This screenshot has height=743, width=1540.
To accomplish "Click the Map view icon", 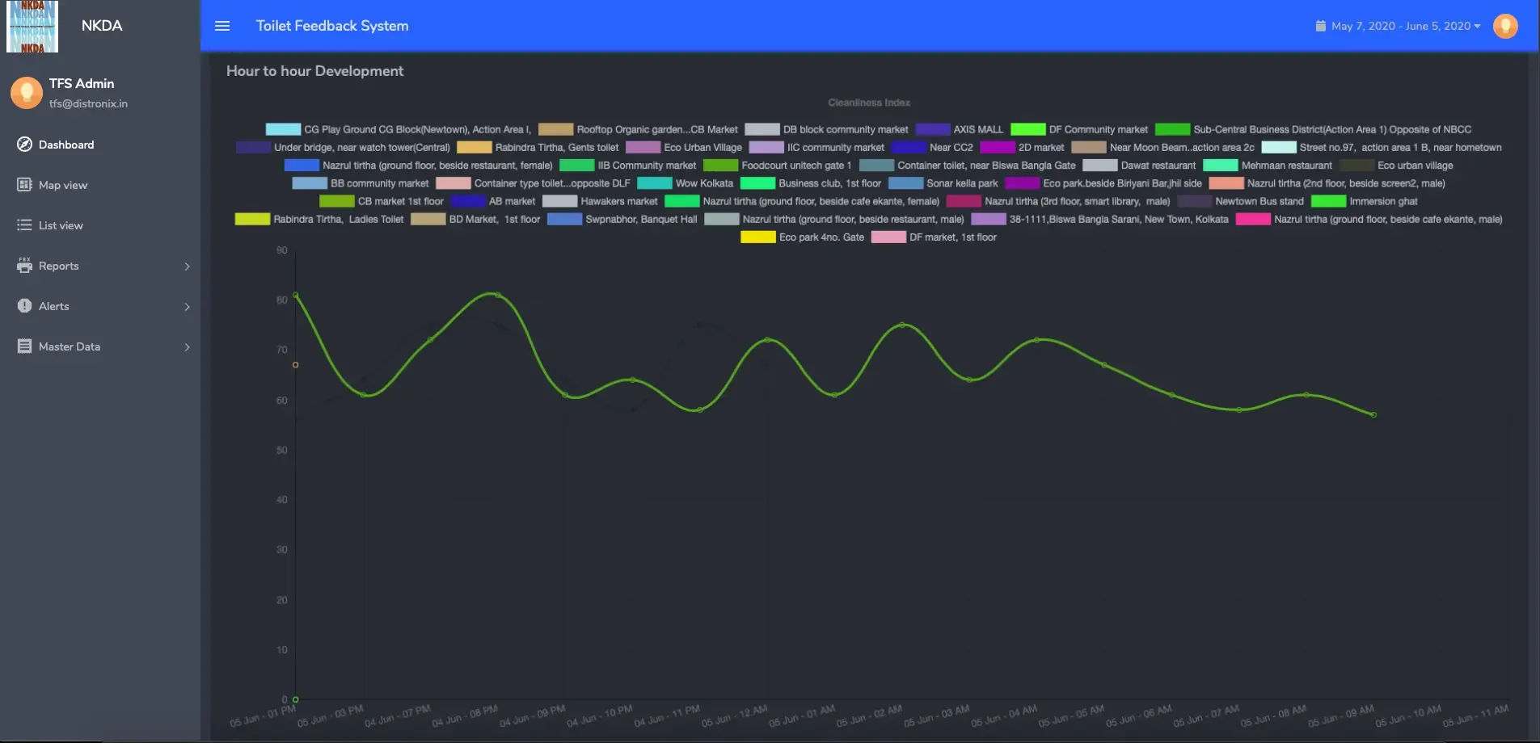I will coord(24,185).
